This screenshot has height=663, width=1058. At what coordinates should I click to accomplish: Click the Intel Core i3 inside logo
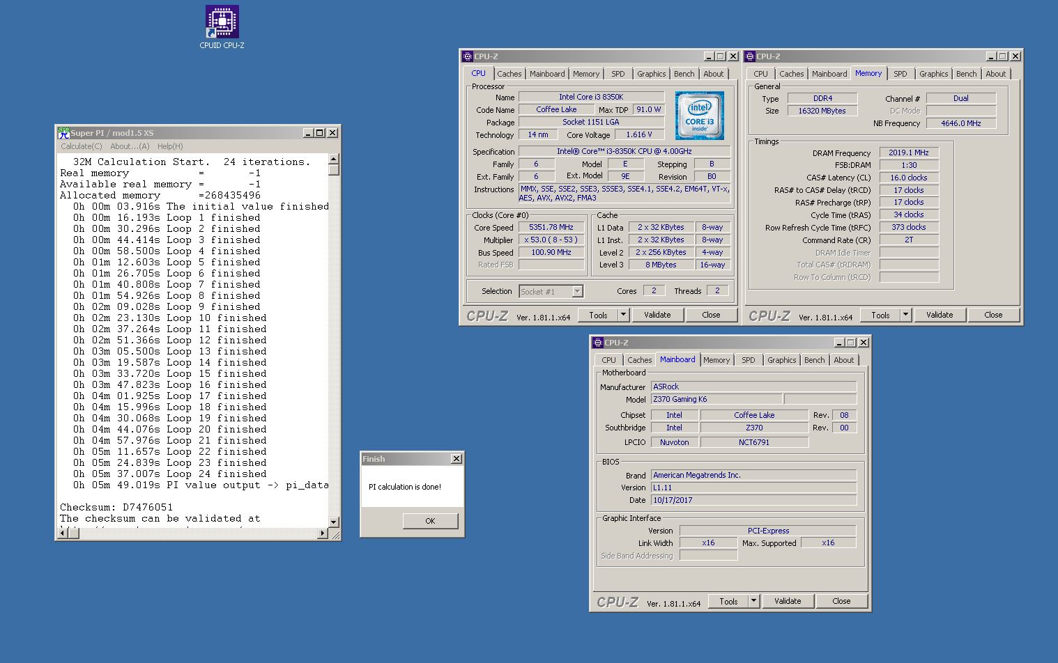(x=699, y=116)
